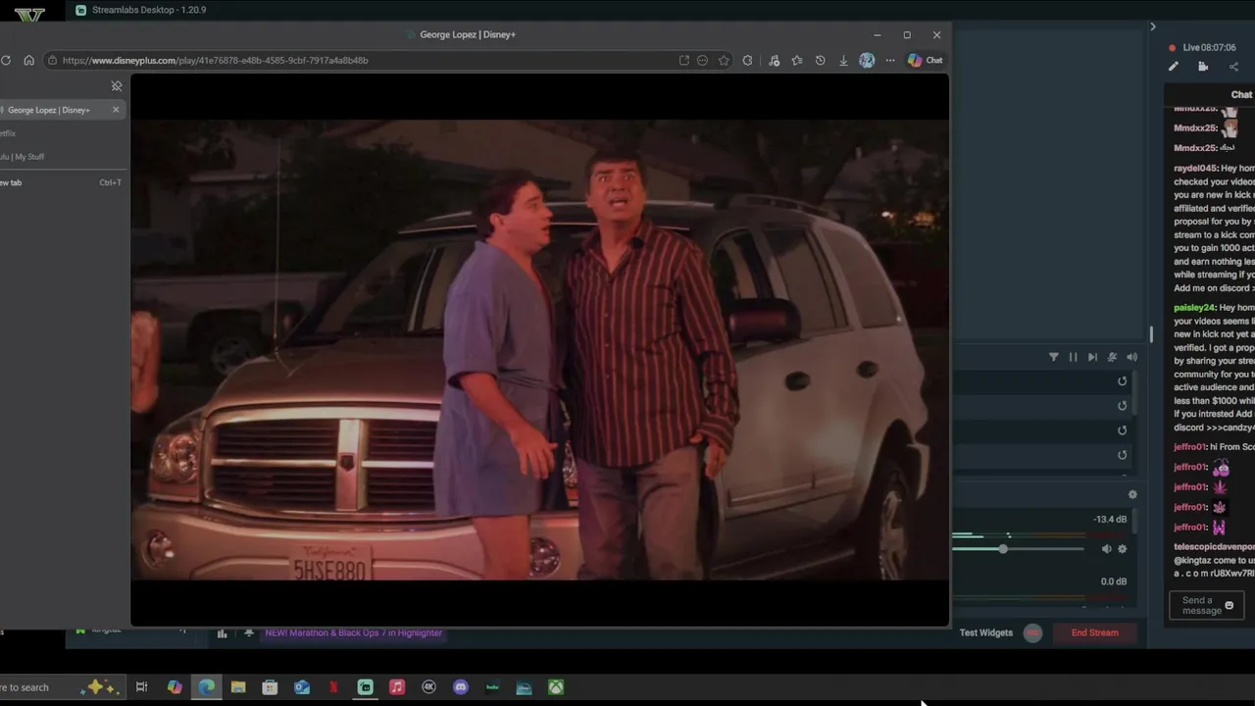The image size is (1255, 706).
Task: Open Xbox app from the taskbar
Action: pyautogui.click(x=556, y=687)
